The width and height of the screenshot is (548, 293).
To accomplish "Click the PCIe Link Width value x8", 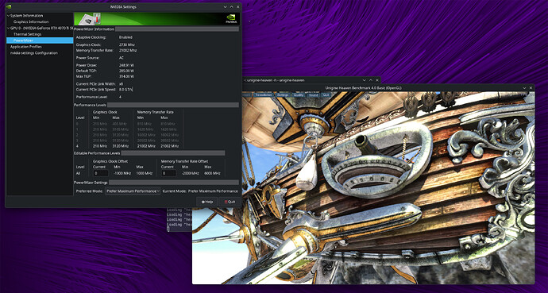I will 121,84.
